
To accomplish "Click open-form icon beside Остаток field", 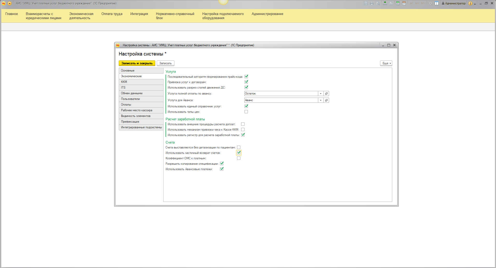I will point(326,93).
